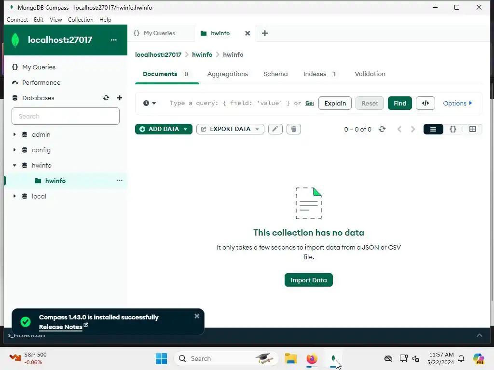Click the MongoDB leaf logo in sidebar
Image resolution: width=494 pixels, height=370 pixels.
[x=15, y=40]
